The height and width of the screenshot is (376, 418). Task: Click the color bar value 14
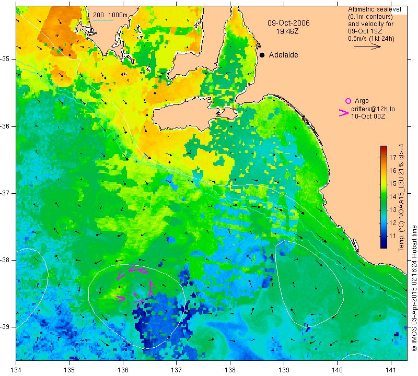[x=393, y=196]
